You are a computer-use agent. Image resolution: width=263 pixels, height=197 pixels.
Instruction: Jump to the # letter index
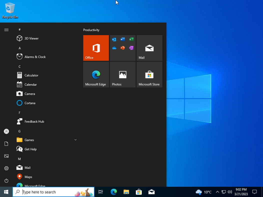pyautogui.click(x=19, y=29)
